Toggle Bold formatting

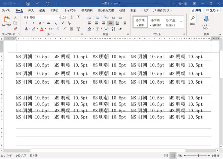point(26,23)
